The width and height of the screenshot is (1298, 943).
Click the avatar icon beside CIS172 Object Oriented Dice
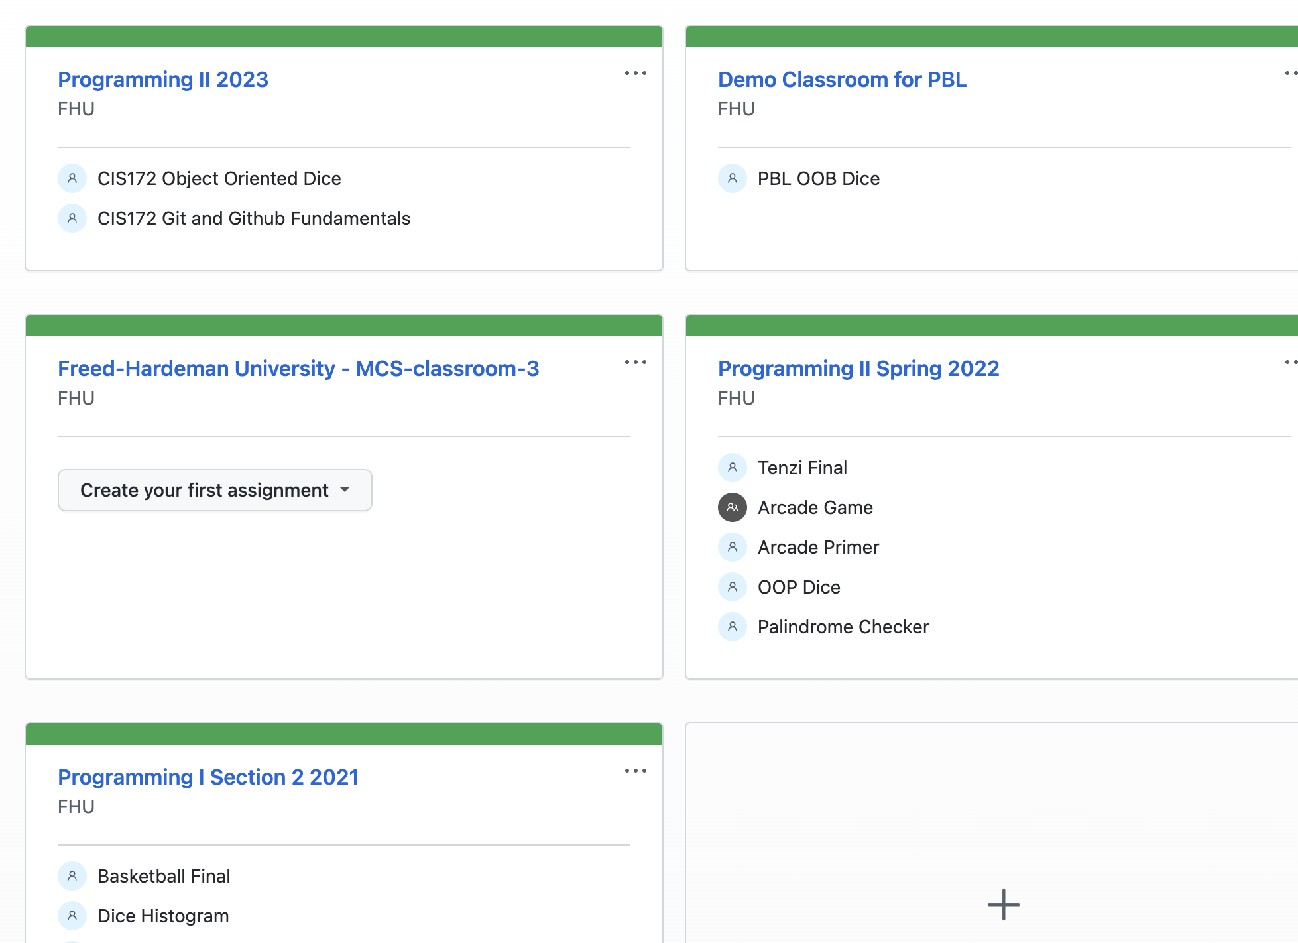coord(72,178)
